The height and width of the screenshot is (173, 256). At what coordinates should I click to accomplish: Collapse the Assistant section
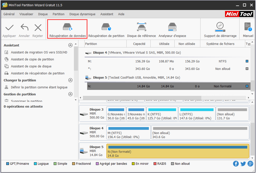point(70,45)
